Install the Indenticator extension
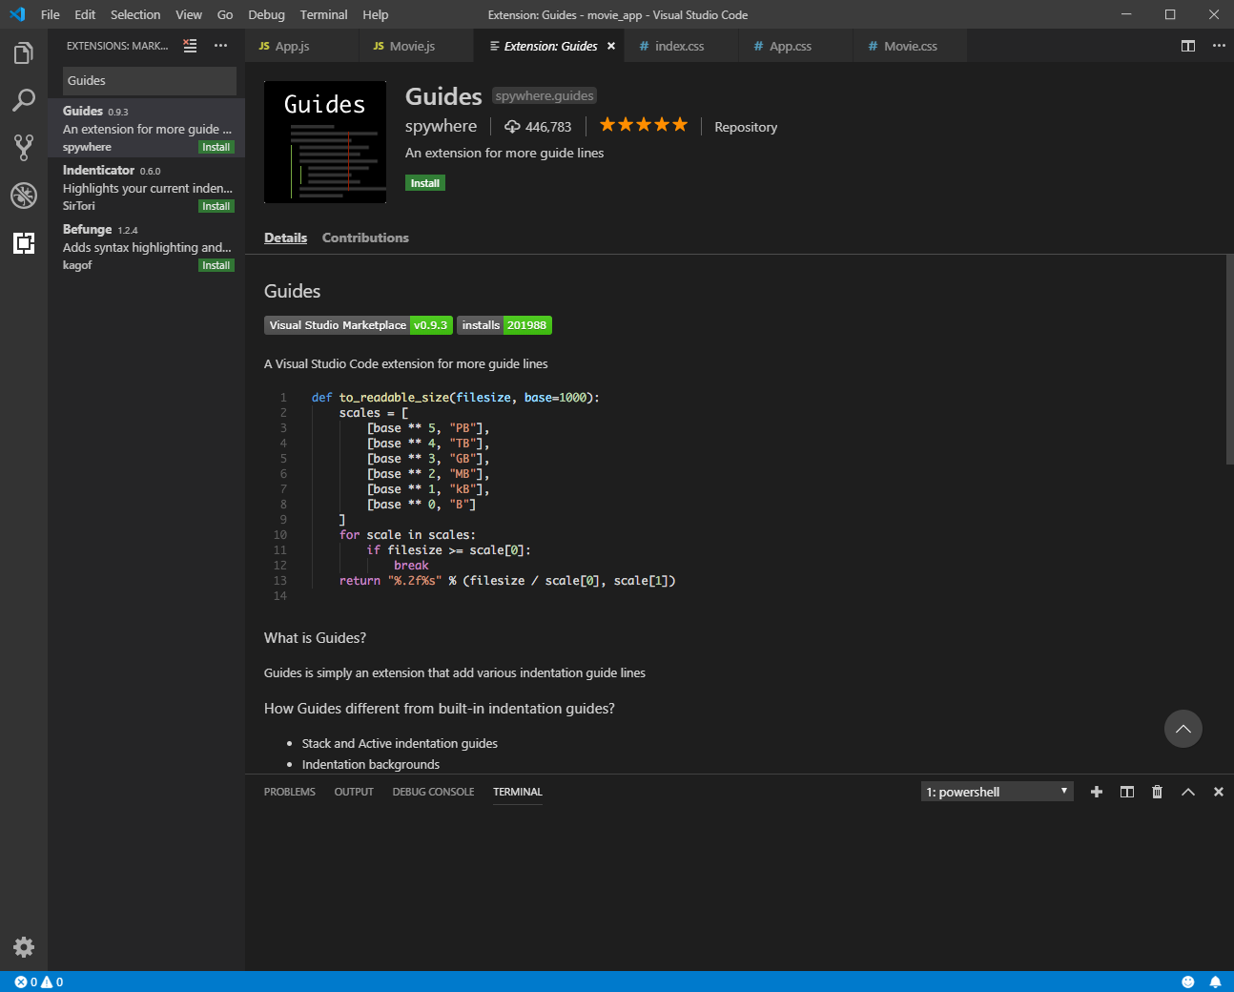This screenshot has width=1234, height=992. tap(216, 206)
